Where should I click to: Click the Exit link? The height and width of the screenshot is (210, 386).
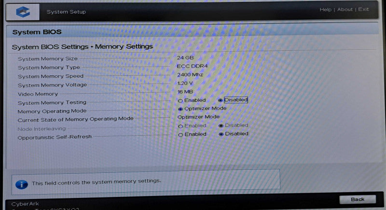[x=363, y=9]
